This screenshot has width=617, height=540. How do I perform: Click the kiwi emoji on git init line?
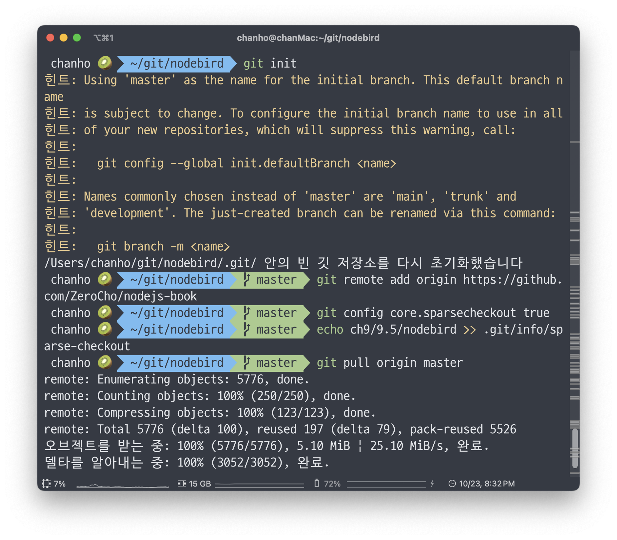pyautogui.click(x=105, y=63)
